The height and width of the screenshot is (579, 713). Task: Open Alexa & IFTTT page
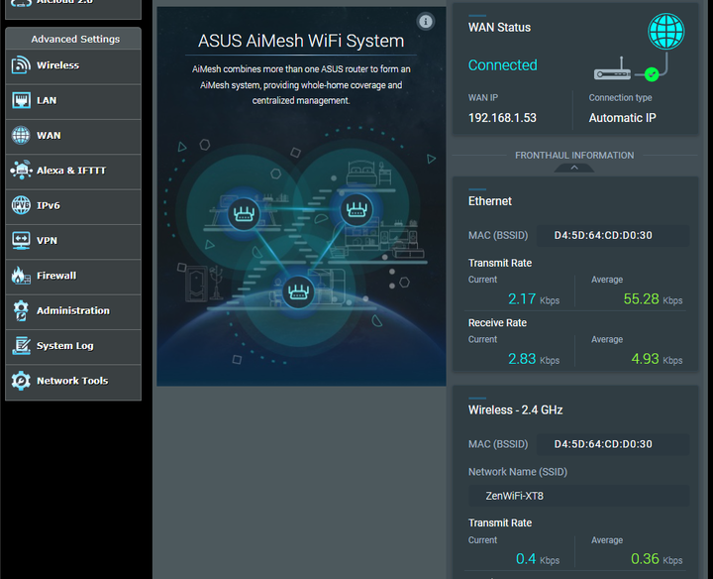73,172
